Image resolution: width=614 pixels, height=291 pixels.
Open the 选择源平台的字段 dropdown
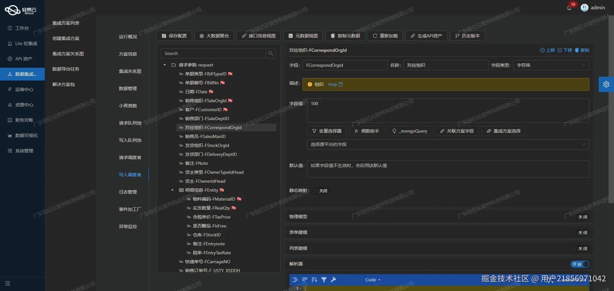point(448,144)
